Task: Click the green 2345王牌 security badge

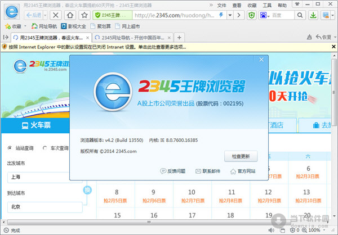Action: pyautogui.click(x=112, y=15)
